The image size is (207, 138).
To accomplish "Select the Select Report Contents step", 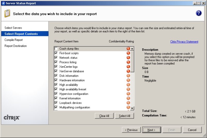I will 25,34.
